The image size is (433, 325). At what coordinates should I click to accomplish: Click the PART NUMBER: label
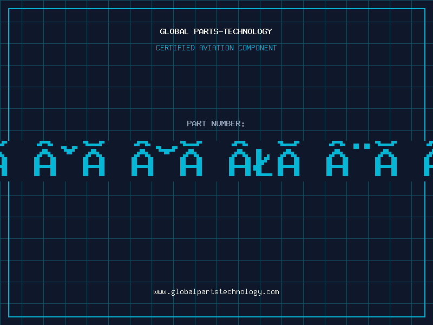216,123
